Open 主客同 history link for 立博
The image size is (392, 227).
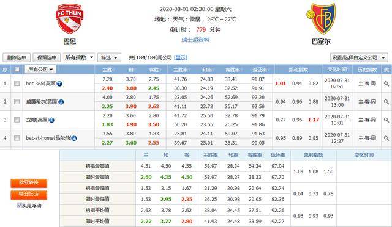367,120
